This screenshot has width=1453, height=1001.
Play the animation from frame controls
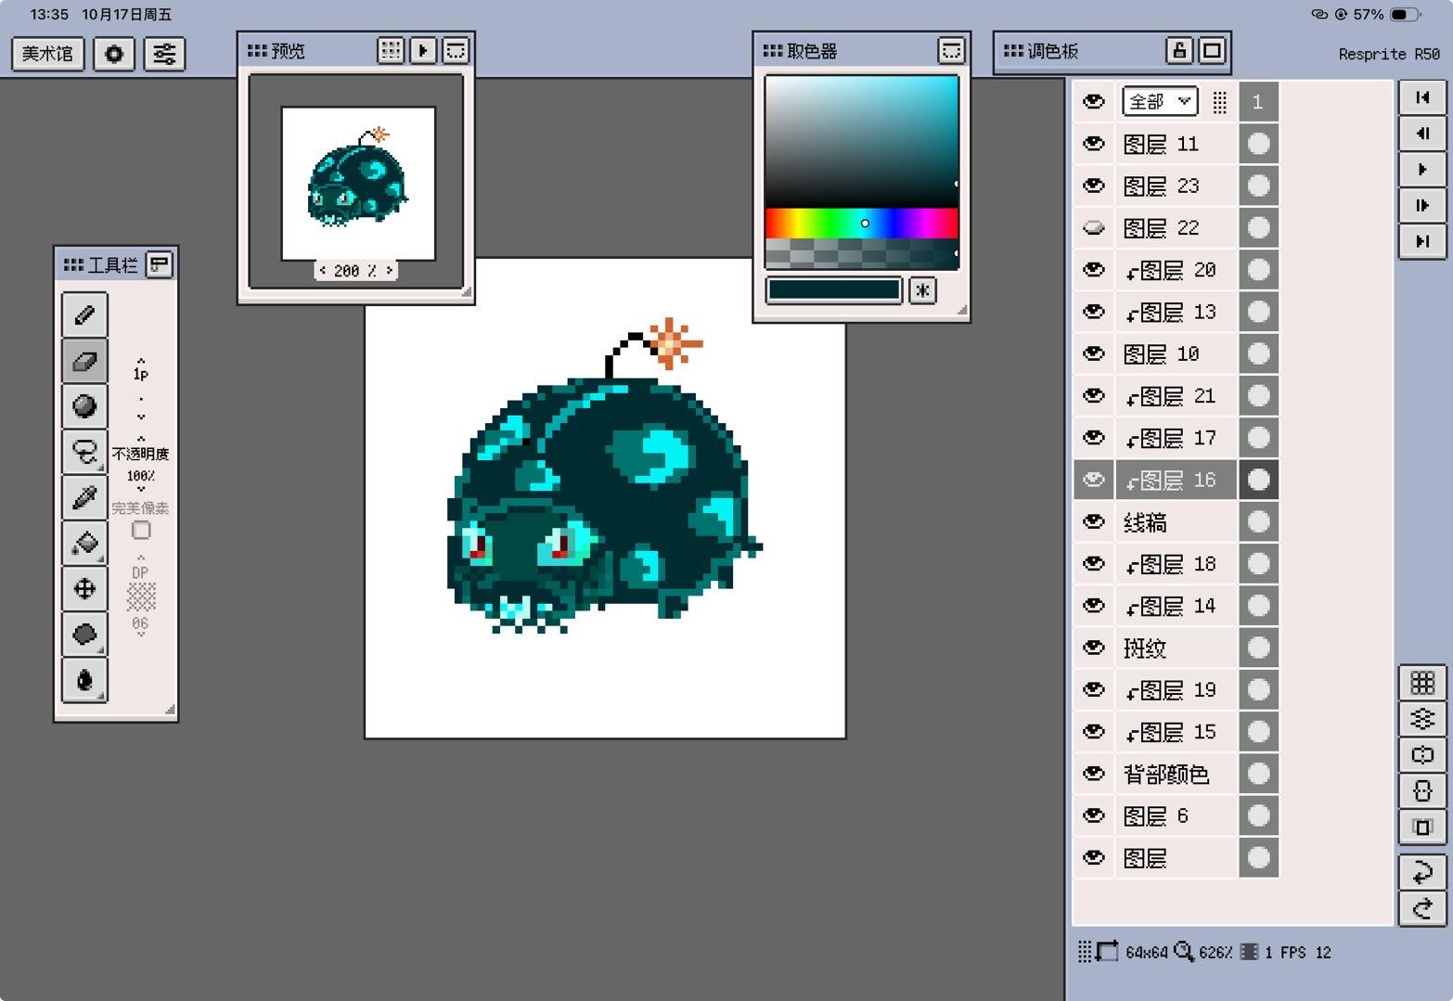coord(1421,170)
